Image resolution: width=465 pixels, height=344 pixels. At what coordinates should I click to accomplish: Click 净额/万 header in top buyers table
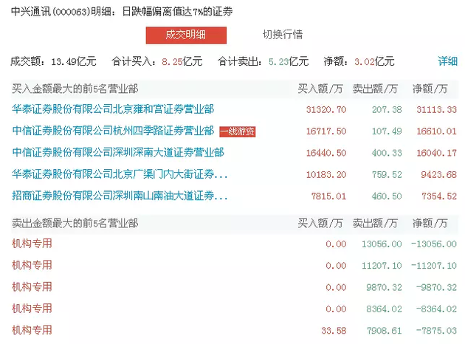click(x=431, y=89)
